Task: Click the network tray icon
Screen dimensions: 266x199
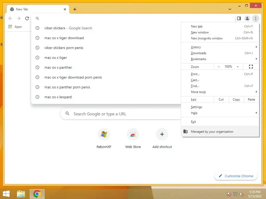Action: pos(235,194)
